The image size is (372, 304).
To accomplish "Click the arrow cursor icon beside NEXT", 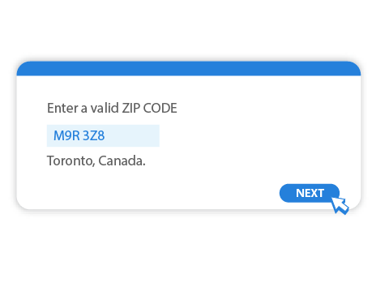I will tap(340, 206).
